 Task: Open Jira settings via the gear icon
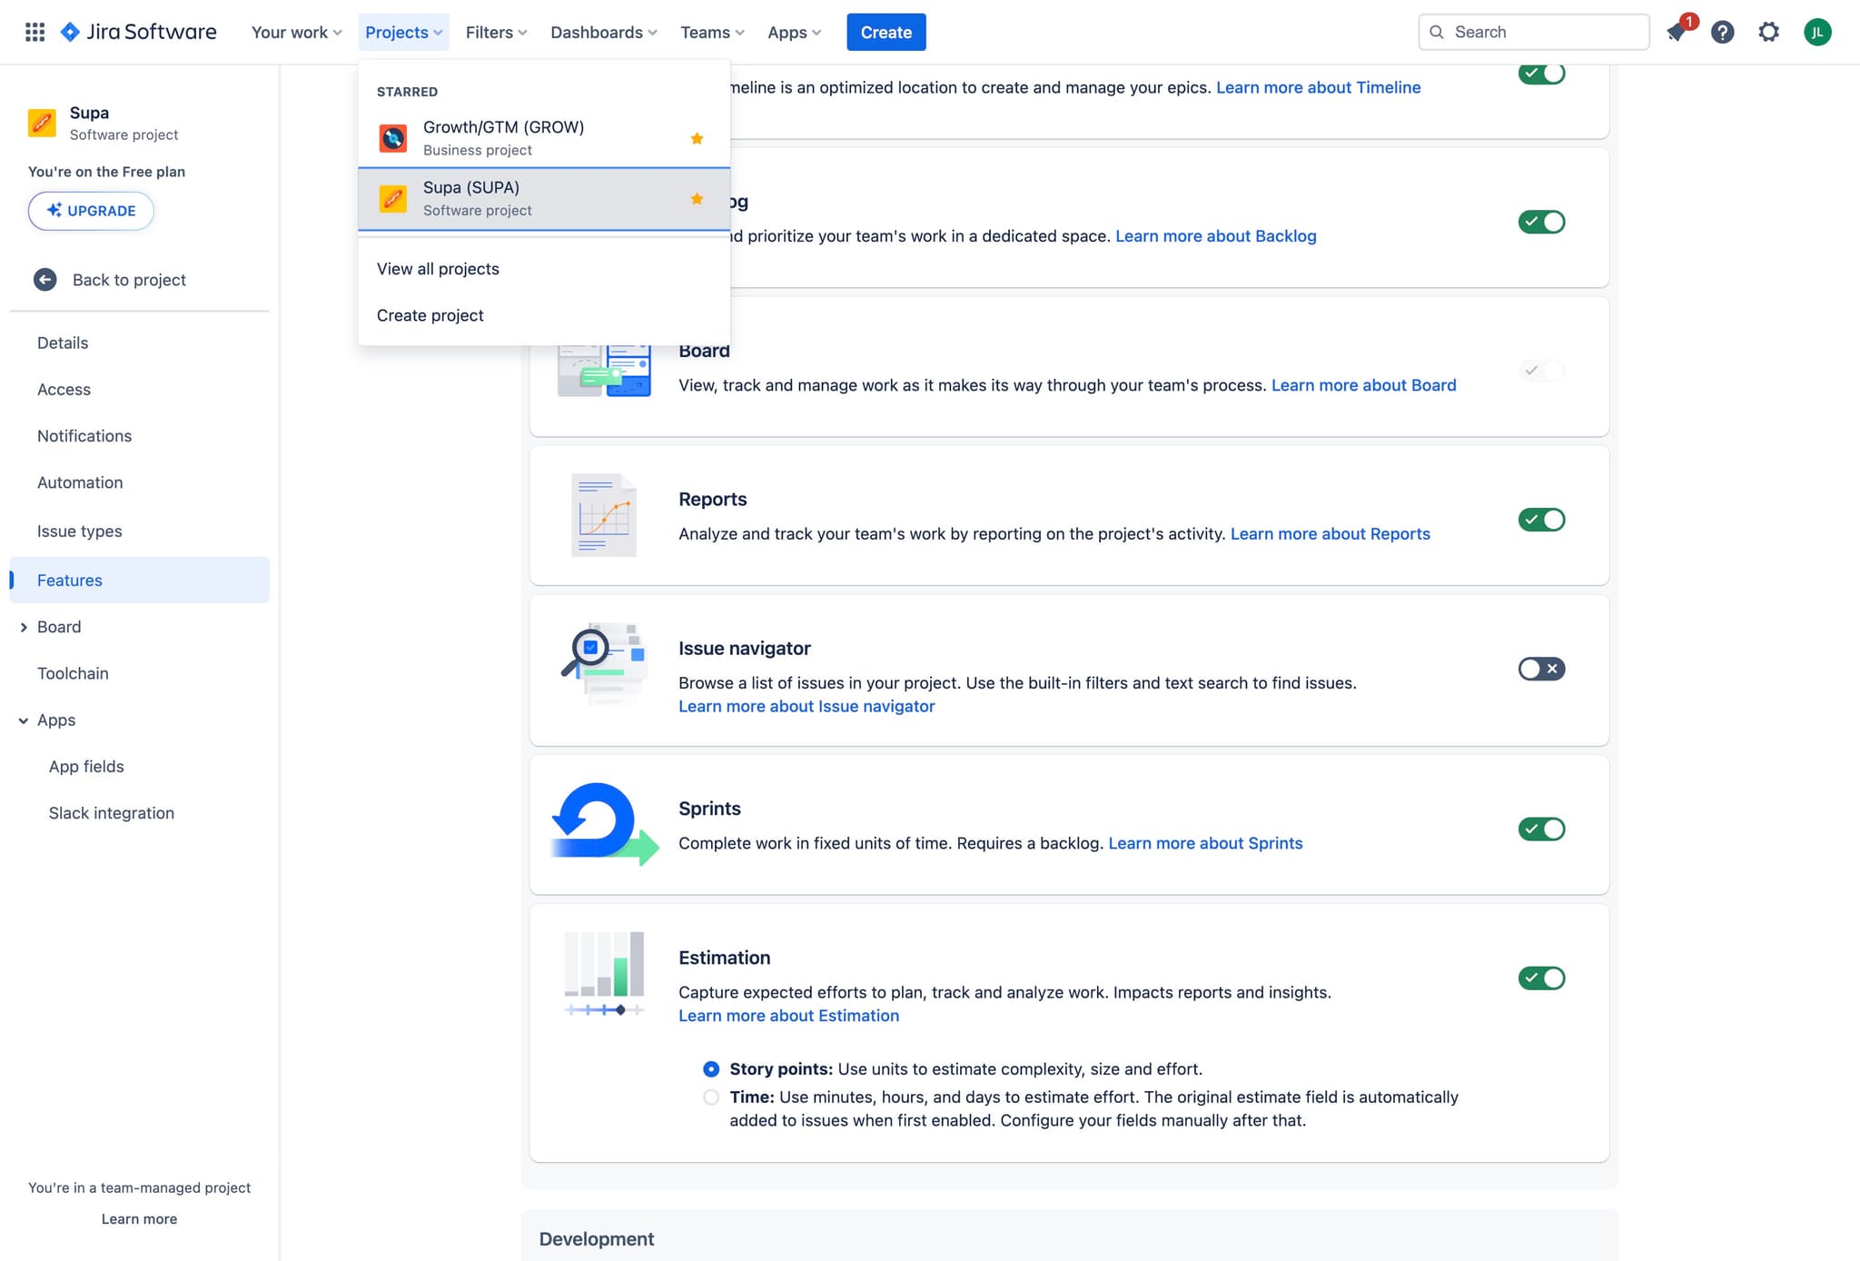(x=1769, y=32)
